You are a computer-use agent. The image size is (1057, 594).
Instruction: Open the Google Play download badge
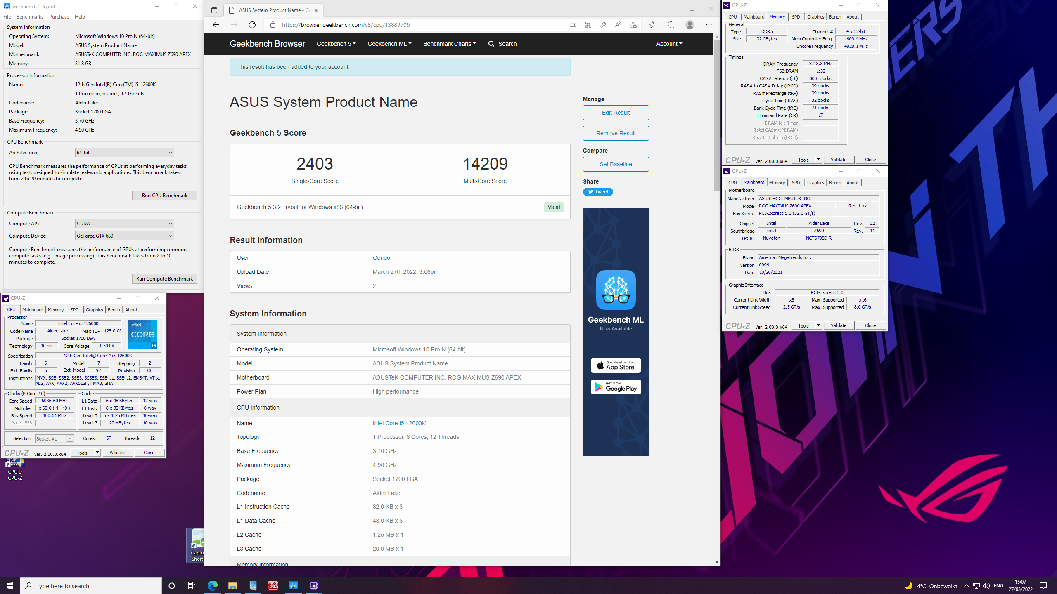616,387
